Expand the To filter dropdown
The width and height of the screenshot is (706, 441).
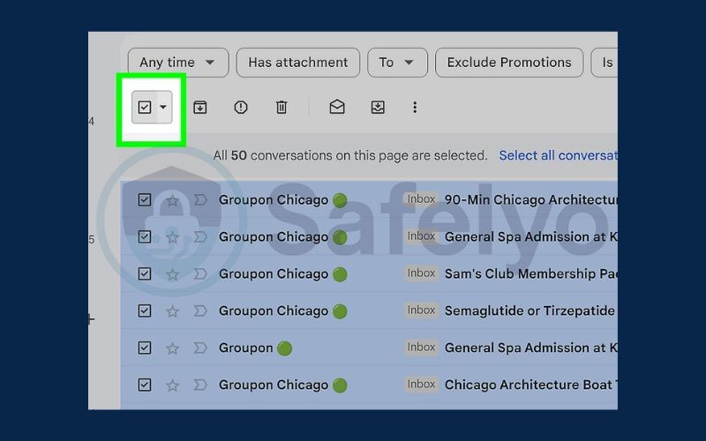(x=397, y=63)
